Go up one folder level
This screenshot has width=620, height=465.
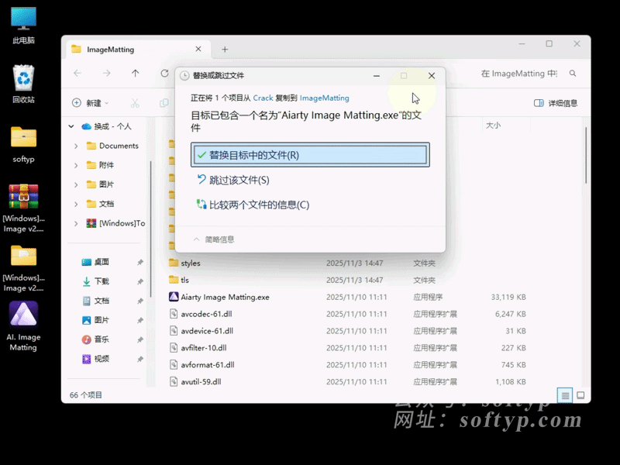pyautogui.click(x=135, y=73)
